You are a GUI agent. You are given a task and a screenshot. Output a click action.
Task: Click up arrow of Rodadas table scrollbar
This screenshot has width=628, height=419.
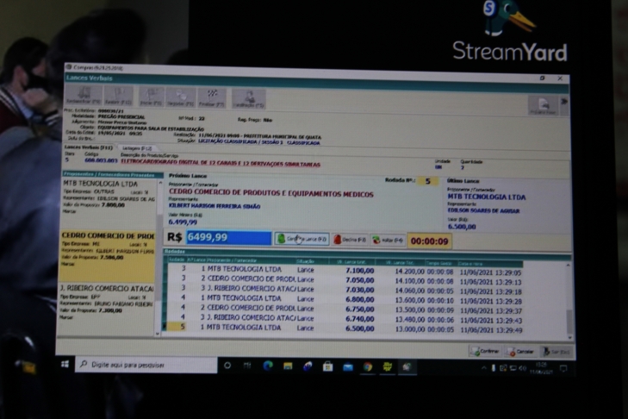[x=569, y=266]
